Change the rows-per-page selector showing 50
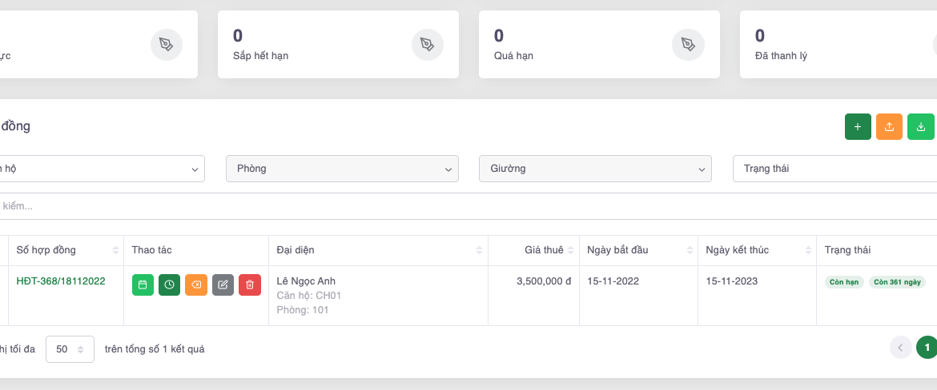937x390 pixels. 70,349
